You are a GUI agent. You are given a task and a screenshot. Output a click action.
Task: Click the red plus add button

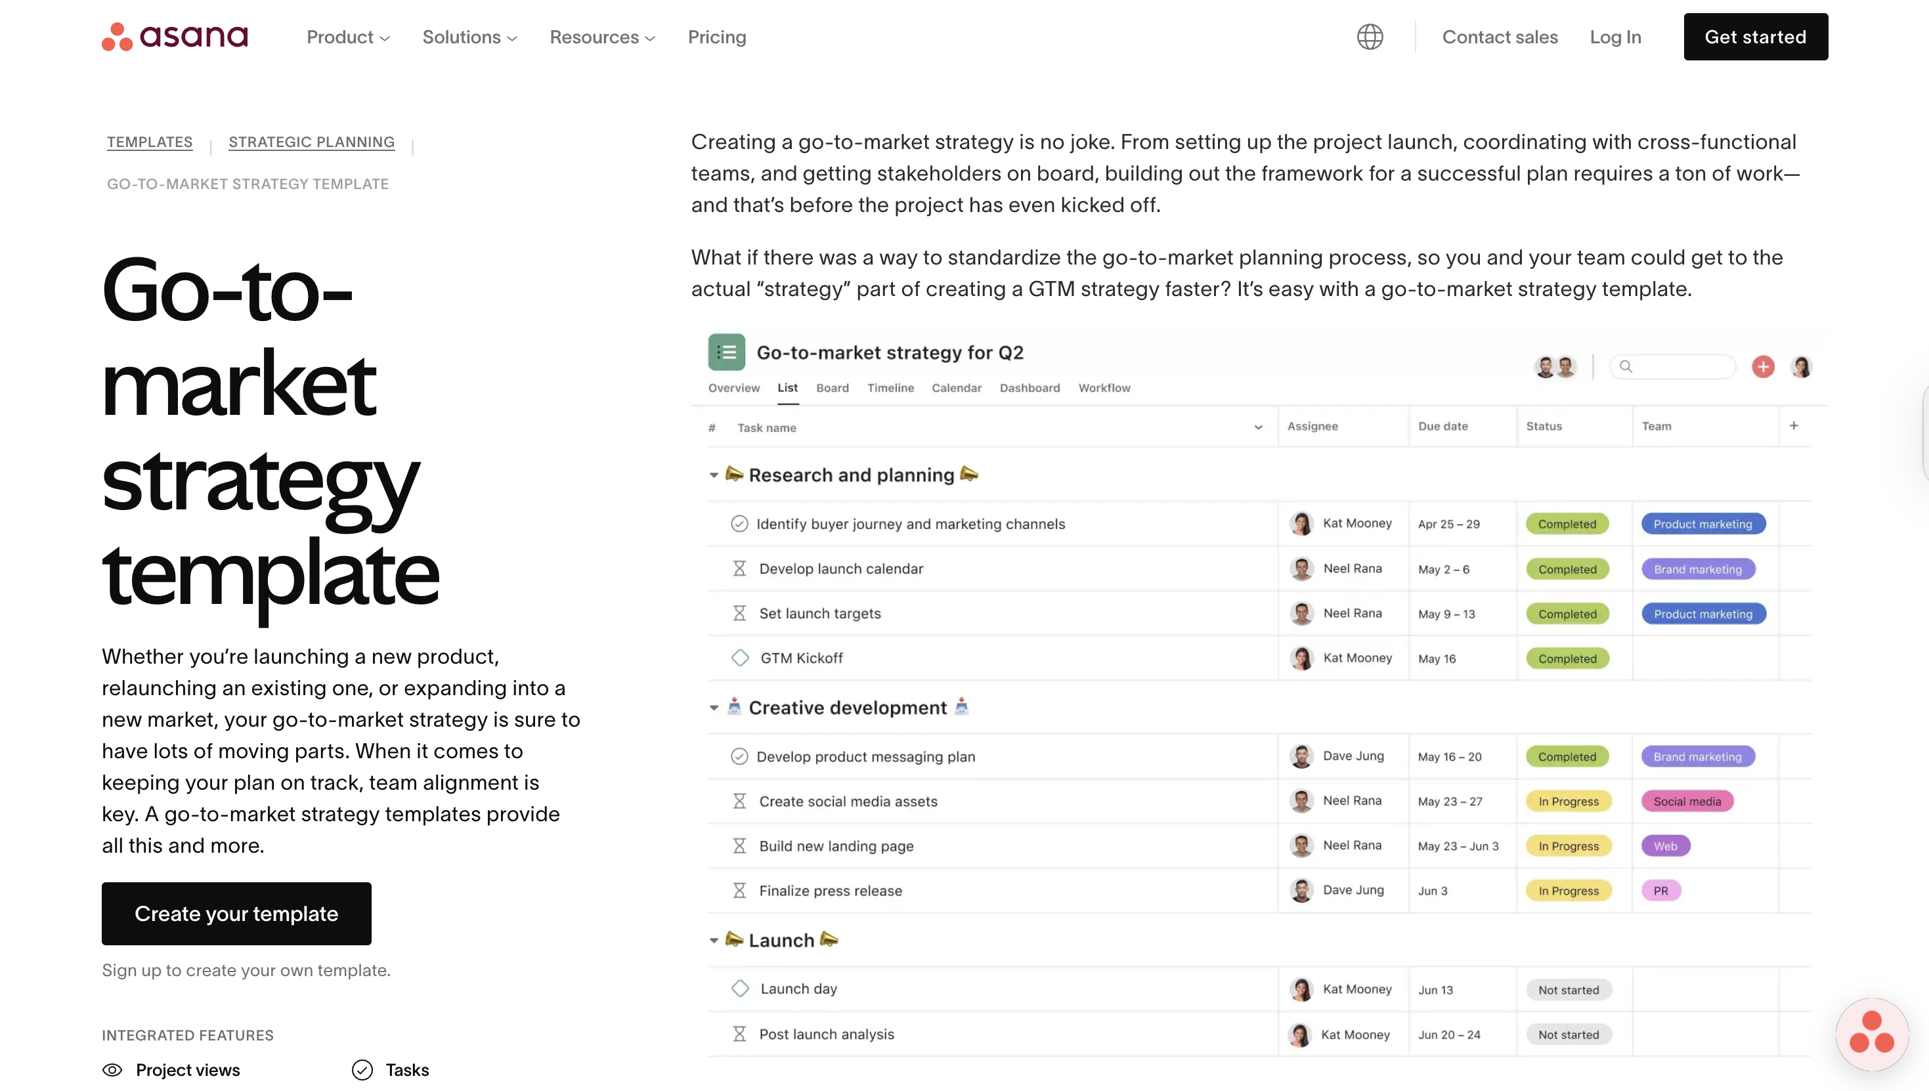[x=1763, y=366]
